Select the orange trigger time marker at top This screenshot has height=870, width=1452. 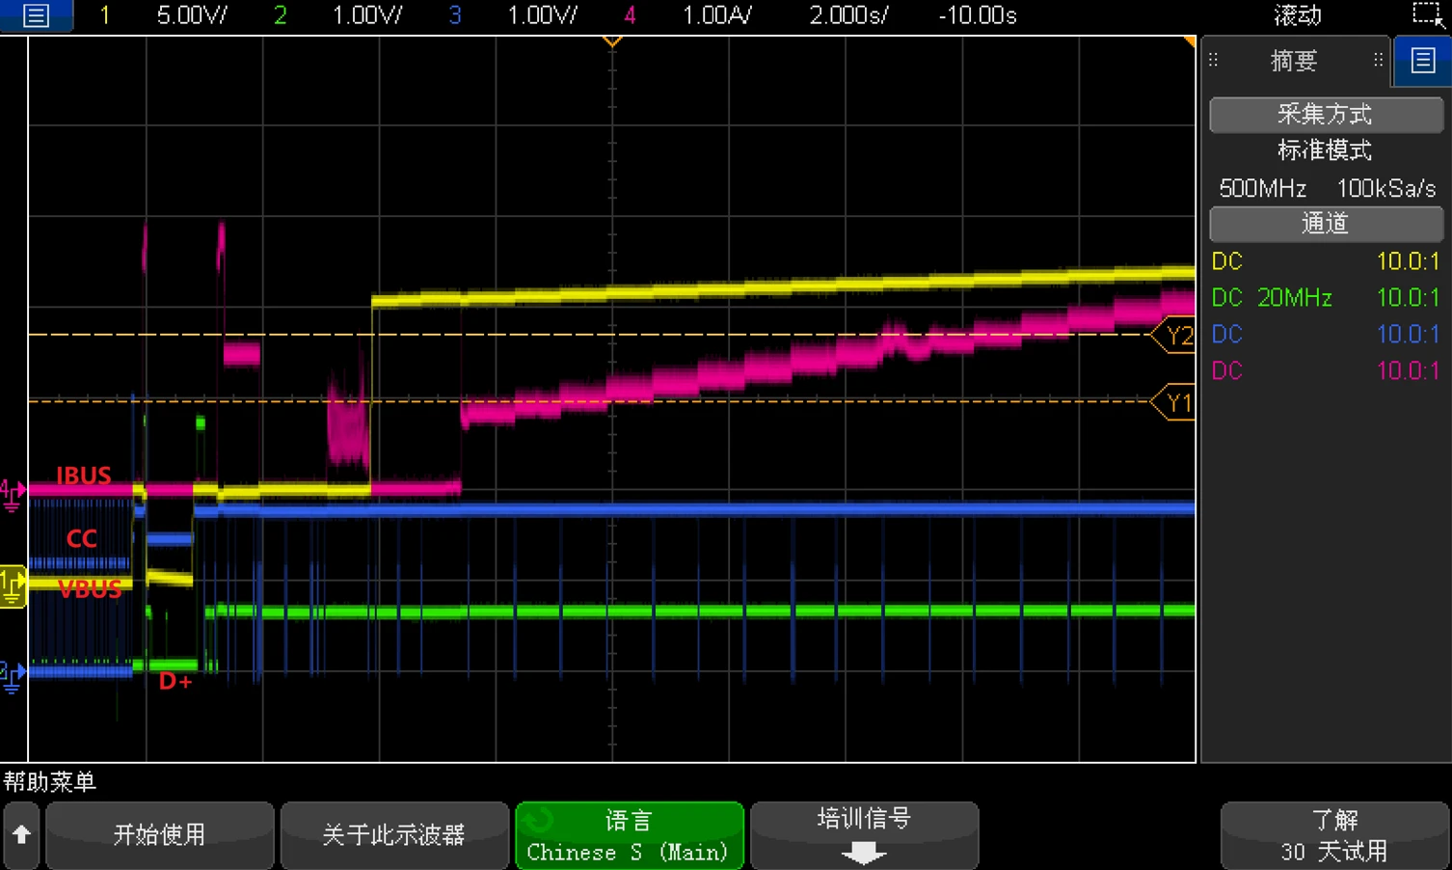(611, 41)
